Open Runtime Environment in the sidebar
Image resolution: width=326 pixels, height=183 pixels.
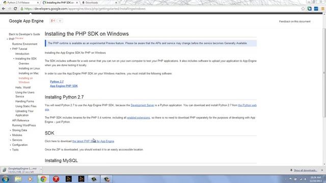tap(25, 44)
